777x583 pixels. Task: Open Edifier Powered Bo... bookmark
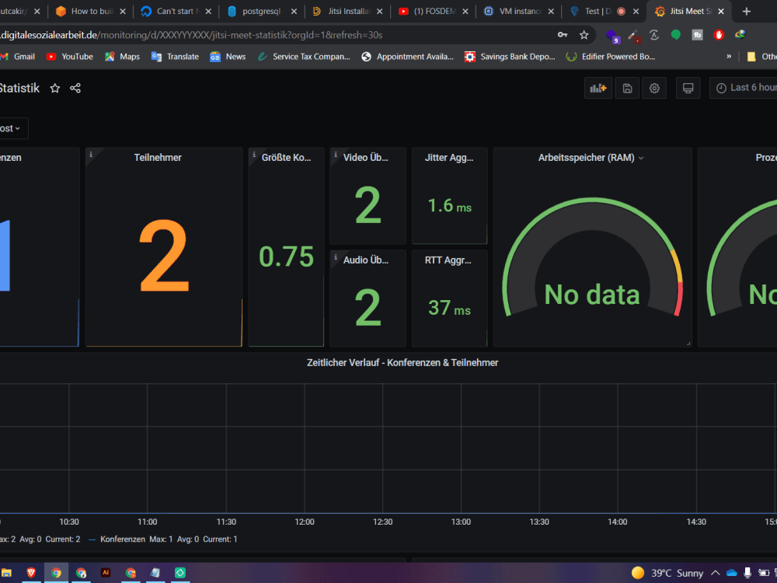[611, 57]
